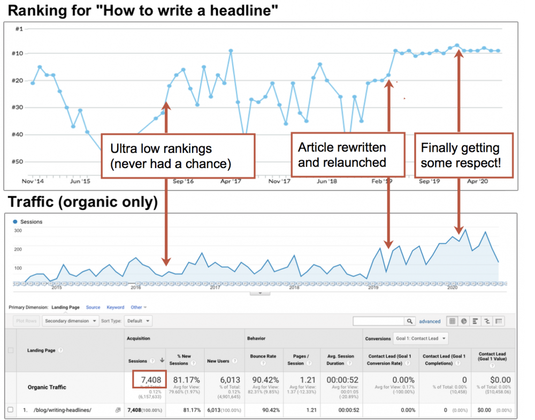Check the /blog/writing-headlines/ row checkbox

coord(10,410)
